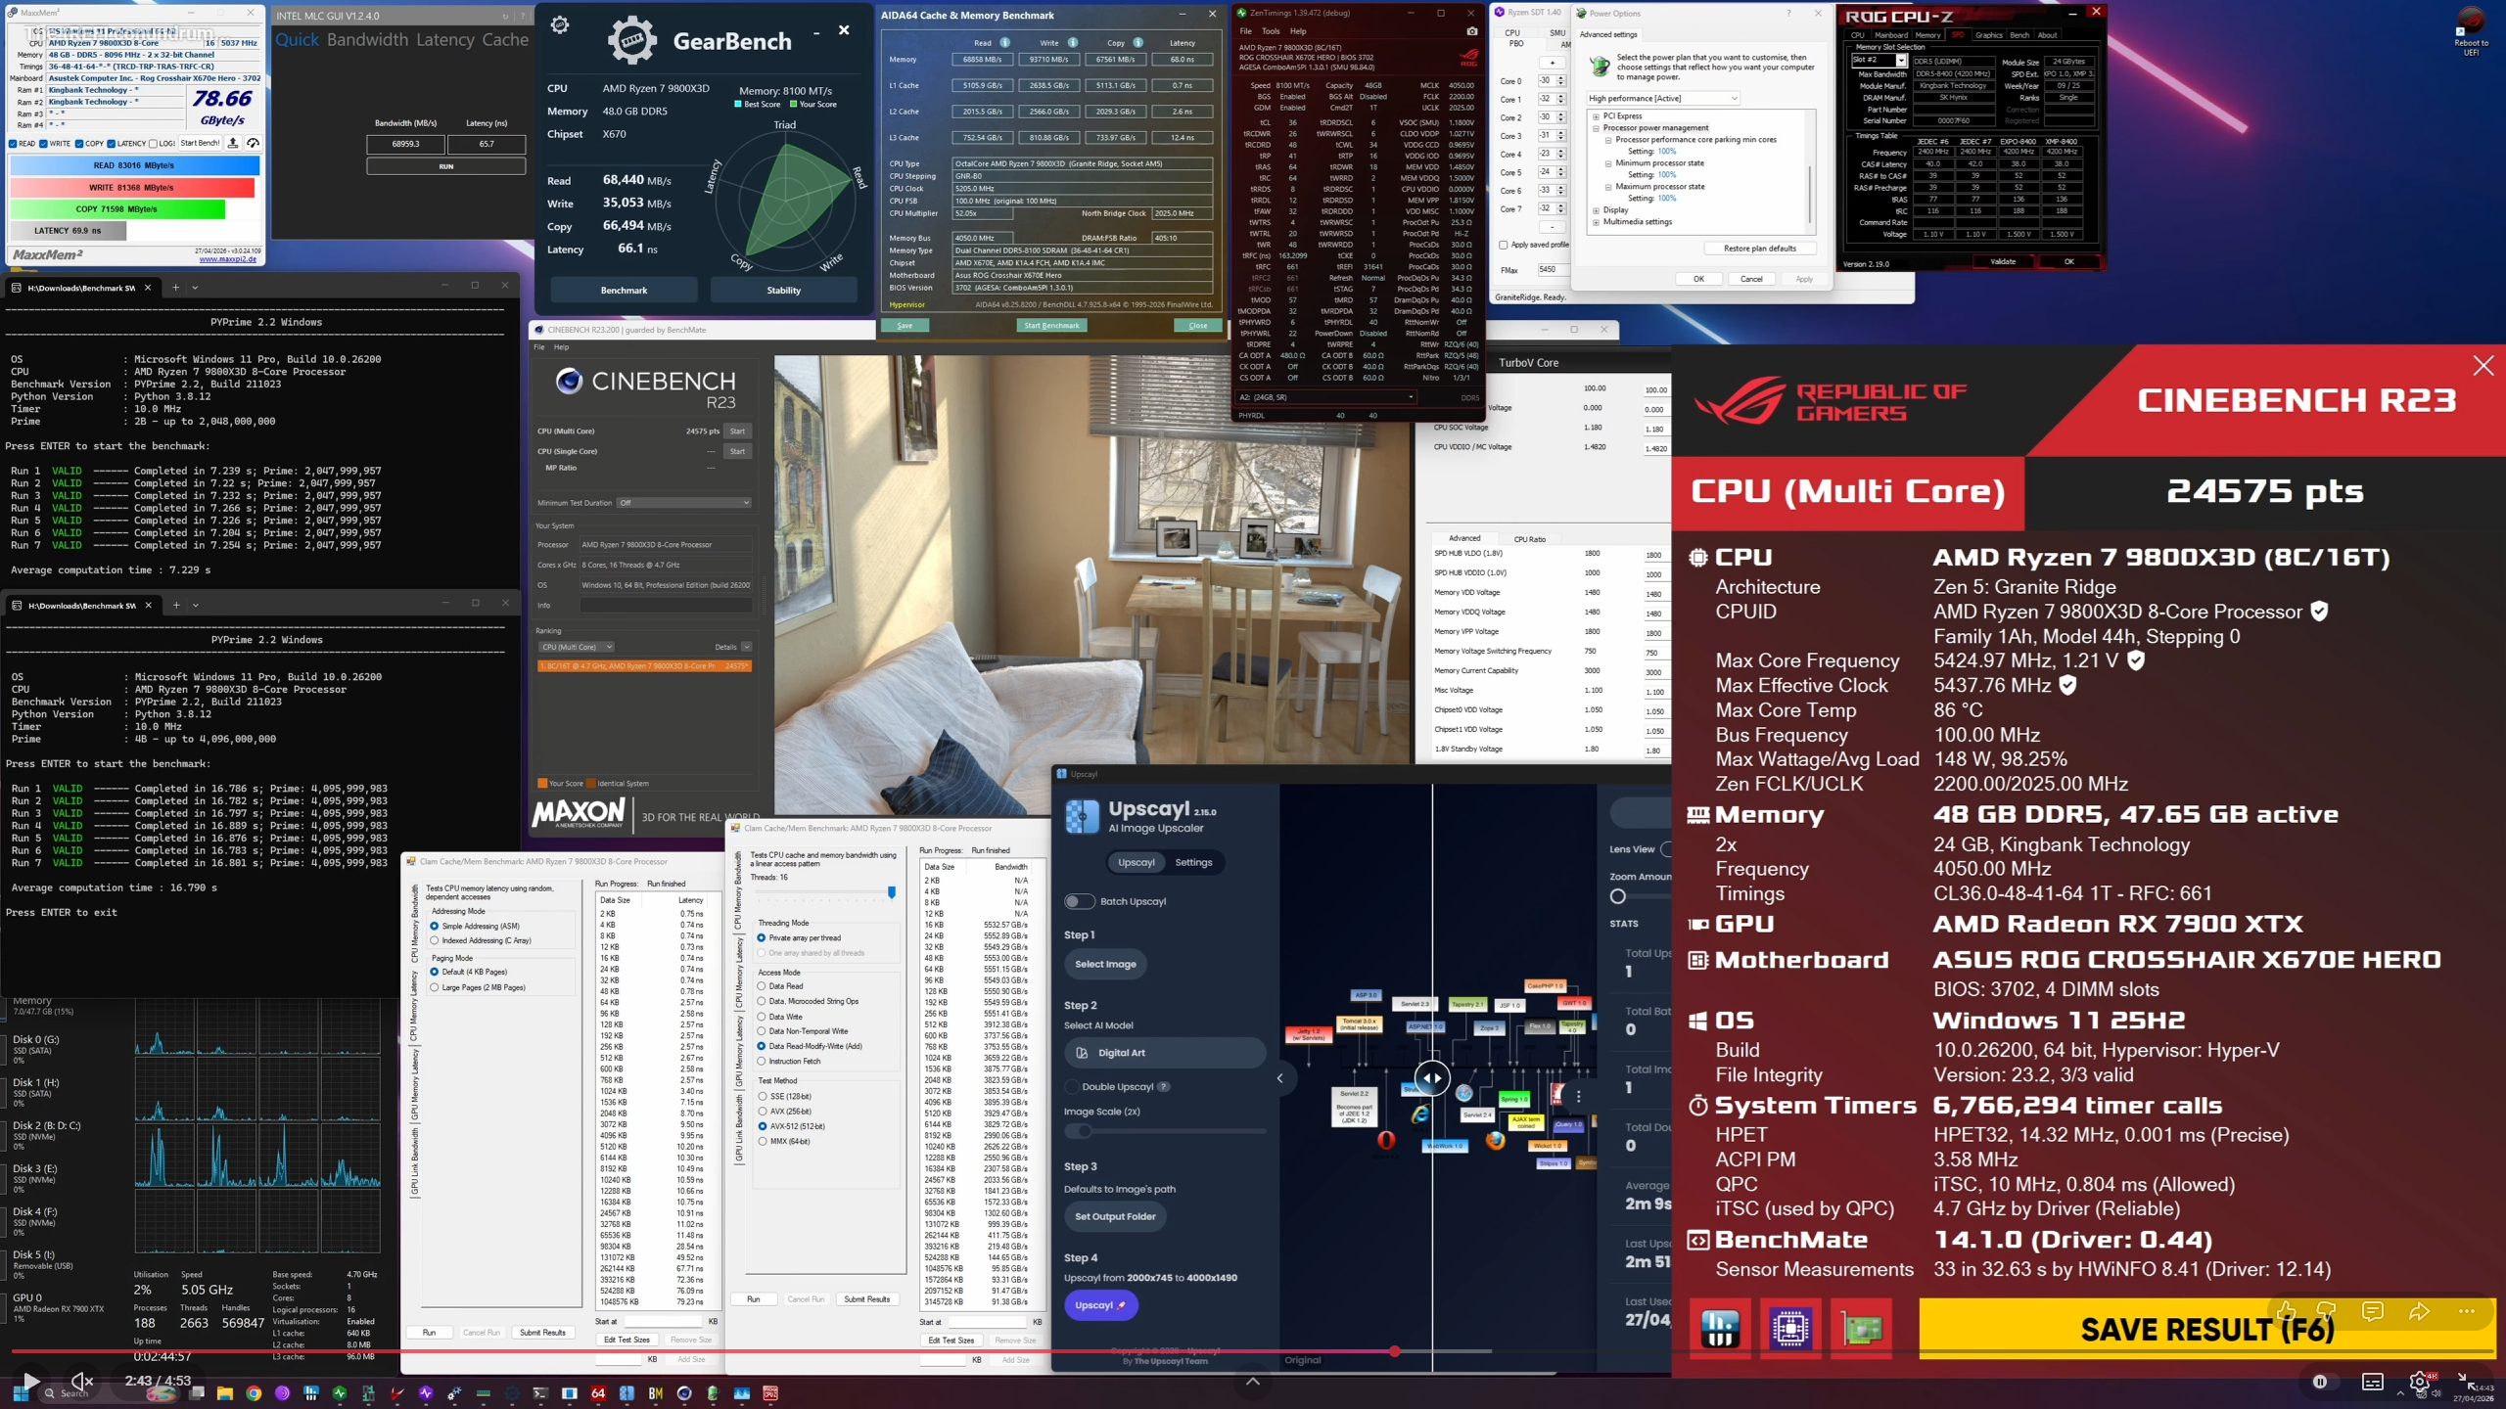Open video comments via the speech bubble icon

[2372, 1311]
